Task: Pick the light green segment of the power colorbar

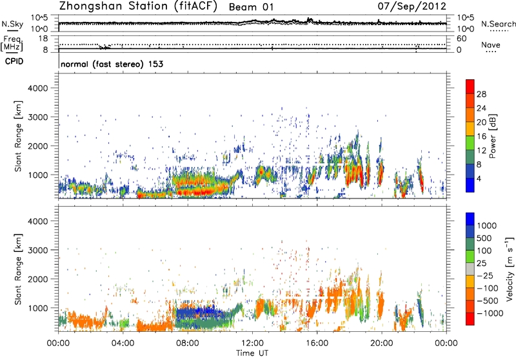Action: 470,143
